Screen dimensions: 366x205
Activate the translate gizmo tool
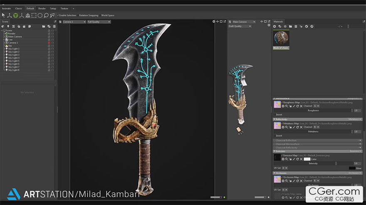pyautogui.click(x=9, y=15)
